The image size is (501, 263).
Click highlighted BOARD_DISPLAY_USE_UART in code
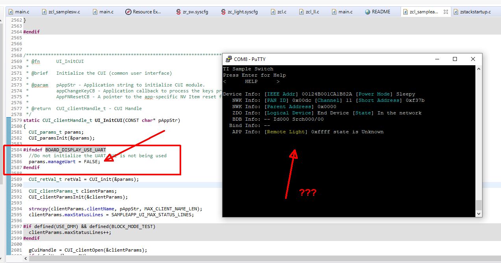pos(76,150)
